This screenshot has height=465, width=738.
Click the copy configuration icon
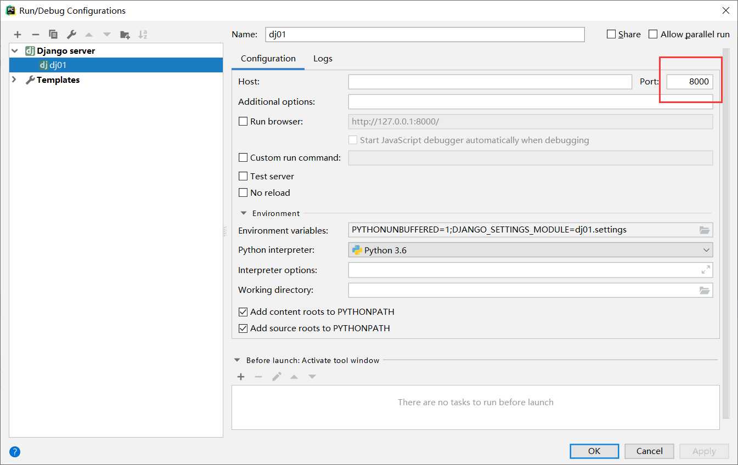click(x=53, y=35)
